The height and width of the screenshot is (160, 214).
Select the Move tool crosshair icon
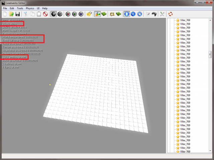(x=53, y=14)
